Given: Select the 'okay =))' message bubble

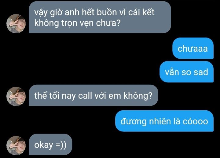Looking at the screenshot, I should click(x=50, y=145).
